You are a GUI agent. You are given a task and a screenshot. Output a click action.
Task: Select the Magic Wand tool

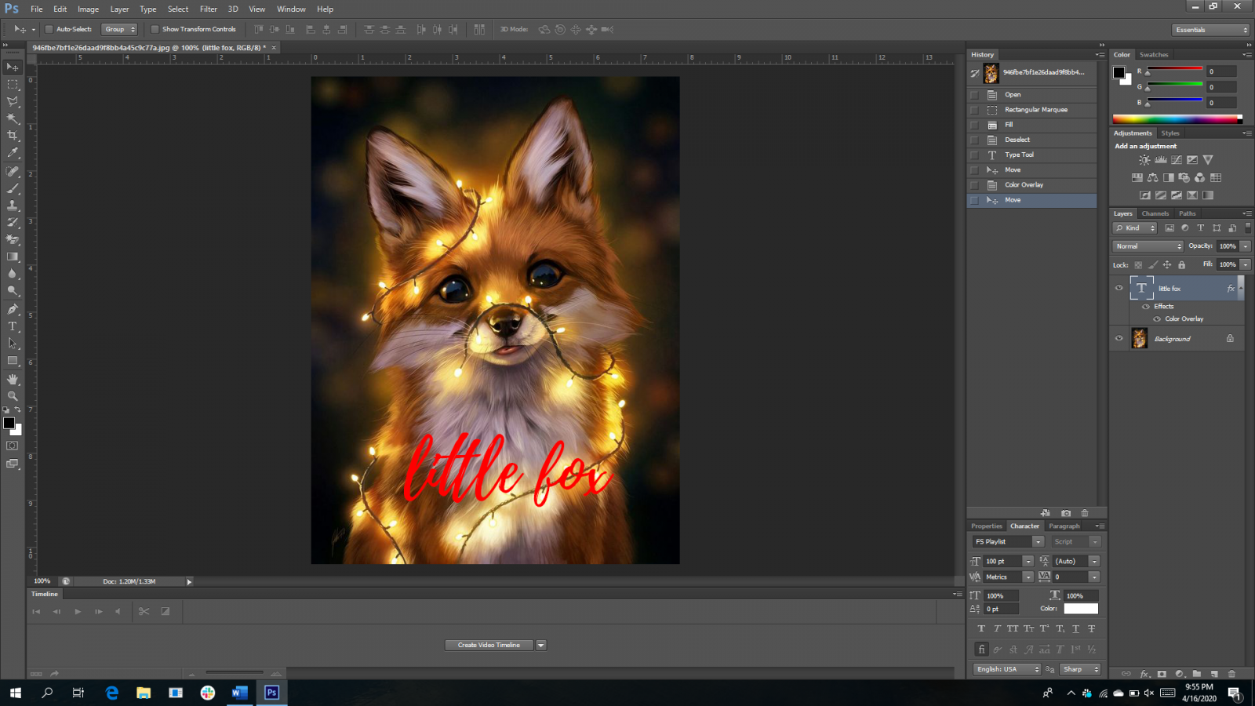click(x=13, y=118)
